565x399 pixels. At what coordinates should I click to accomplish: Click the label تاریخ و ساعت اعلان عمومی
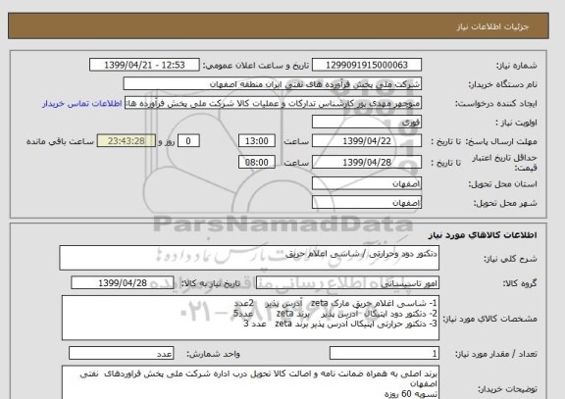click(x=255, y=66)
